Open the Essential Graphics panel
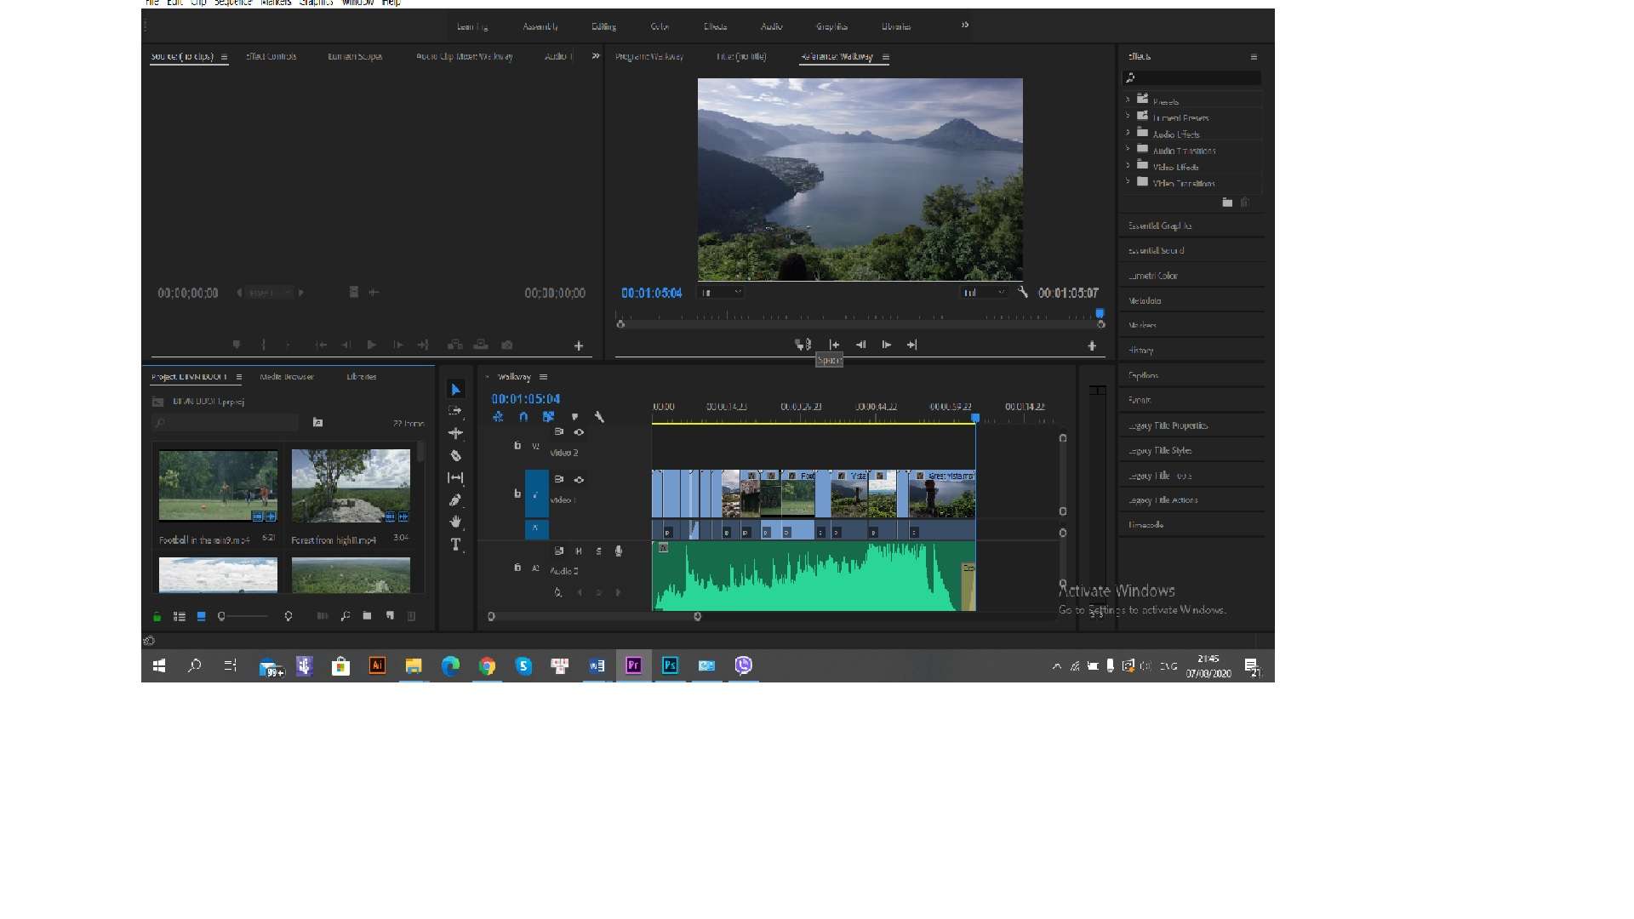Image resolution: width=1634 pixels, height=919 pixels. [1160, 226]
